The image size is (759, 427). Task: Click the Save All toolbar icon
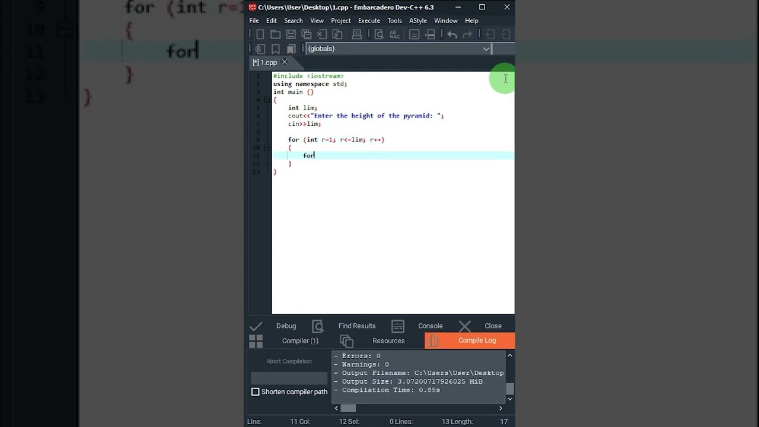coord(307,34)
